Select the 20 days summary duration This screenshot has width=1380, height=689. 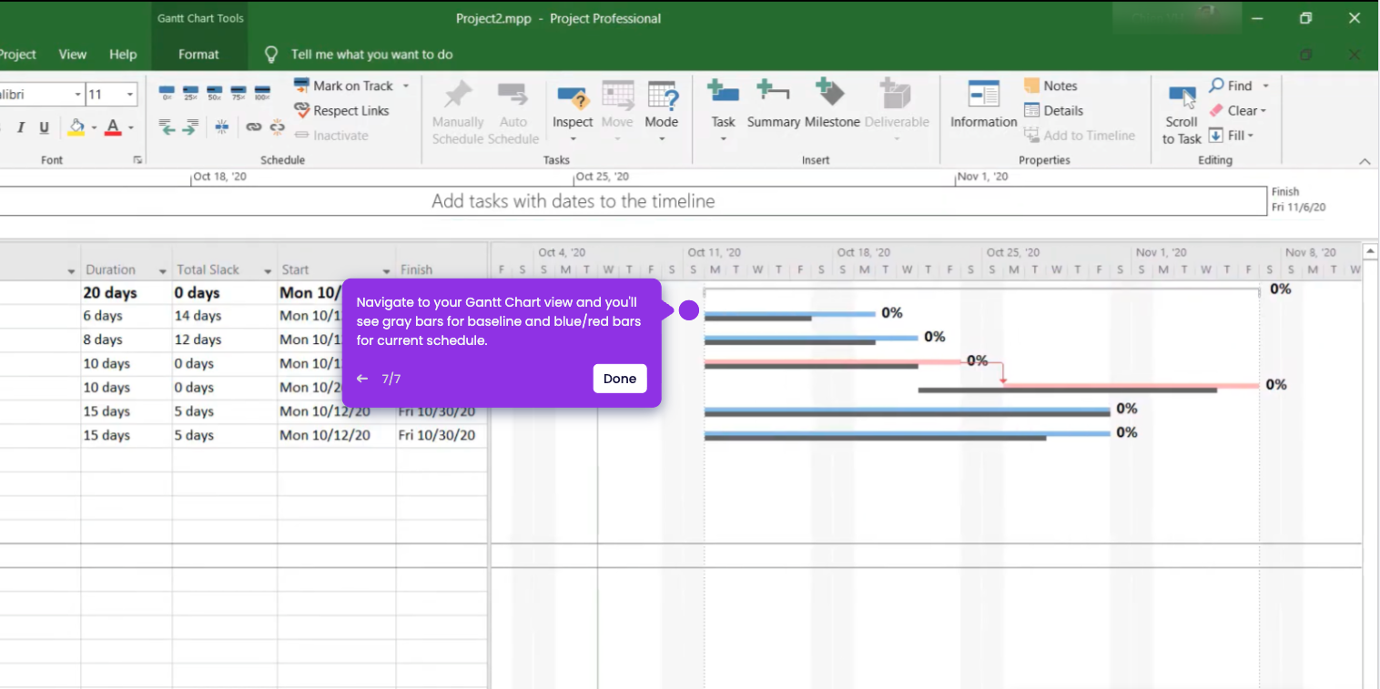tap(127, 293)
